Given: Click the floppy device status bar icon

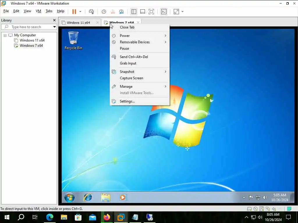Looking at the screenshot, I should 262,209.
